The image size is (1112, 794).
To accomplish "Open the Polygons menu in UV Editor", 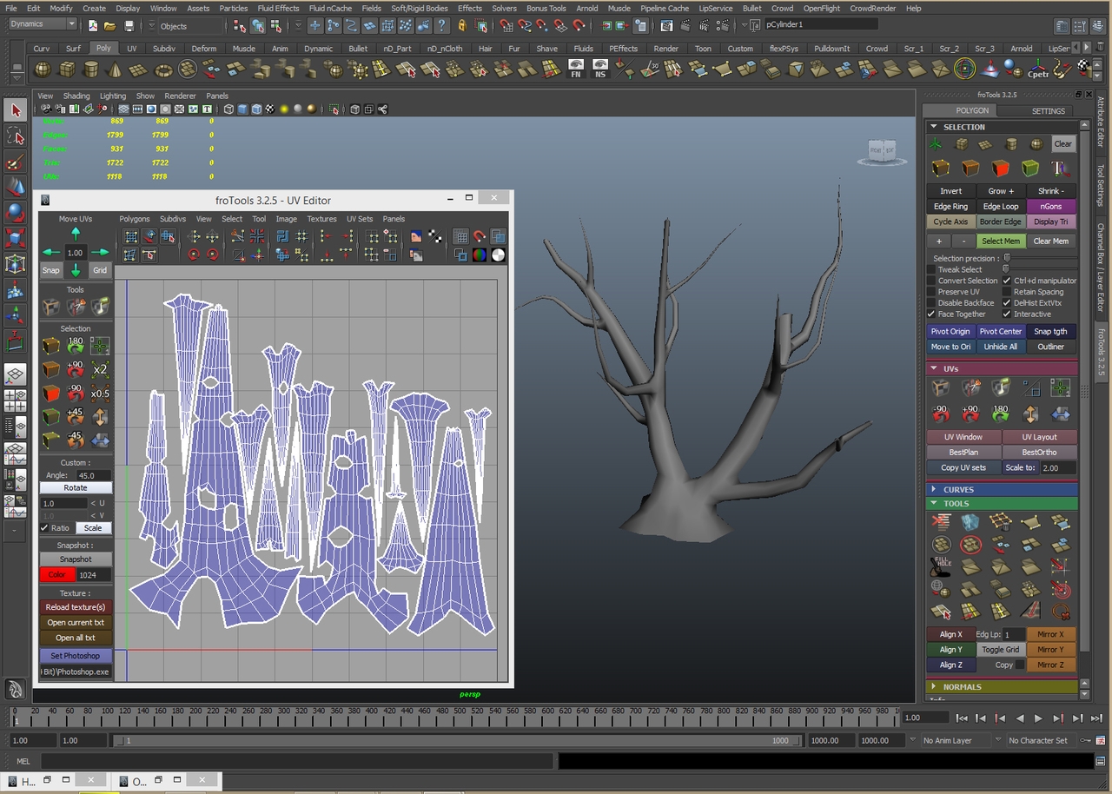I will coord(135,219).
